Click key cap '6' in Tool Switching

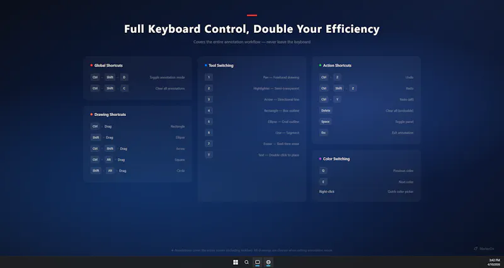[209, 132]
